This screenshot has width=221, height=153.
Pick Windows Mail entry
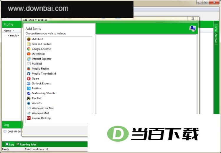[x=59, y=113]
